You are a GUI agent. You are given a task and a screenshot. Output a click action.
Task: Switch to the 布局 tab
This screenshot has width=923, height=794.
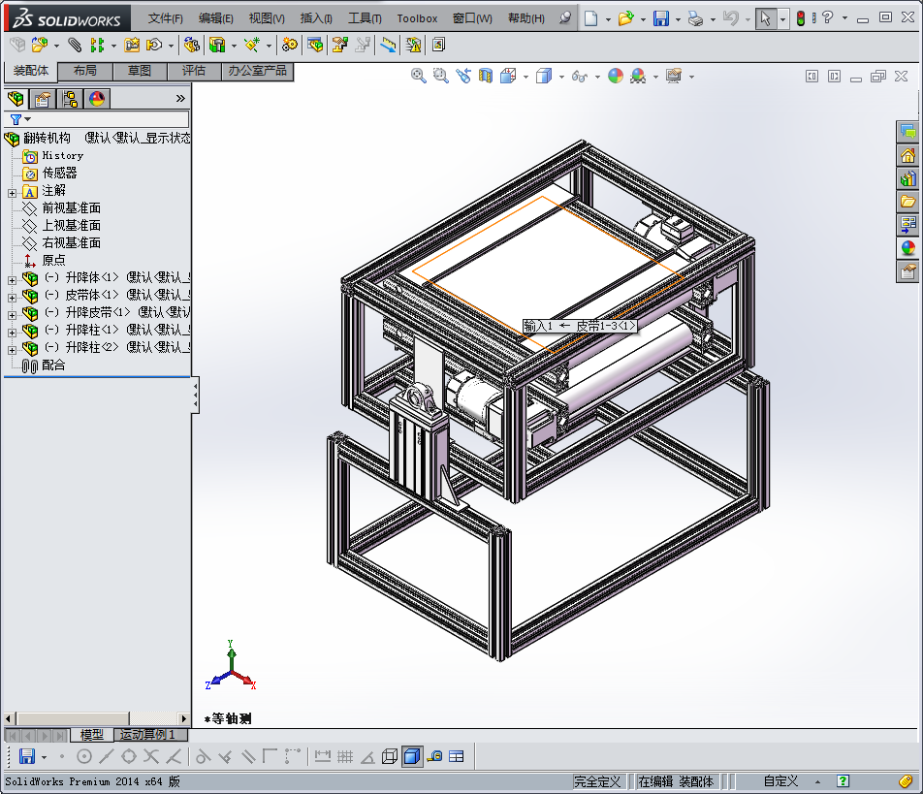[85, 71]
